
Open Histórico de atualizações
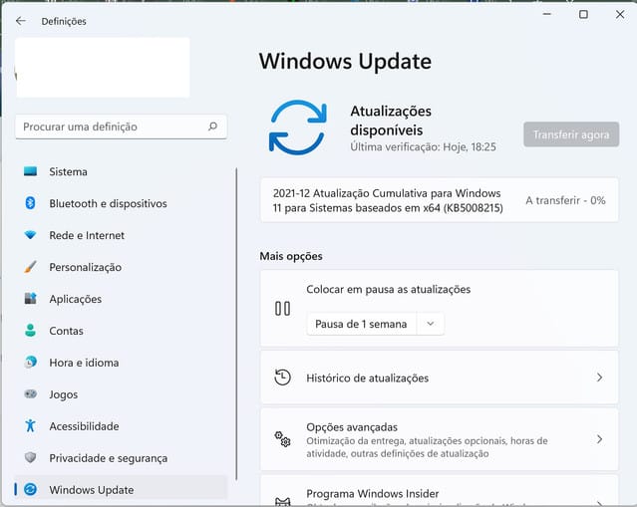click(440, 378)
